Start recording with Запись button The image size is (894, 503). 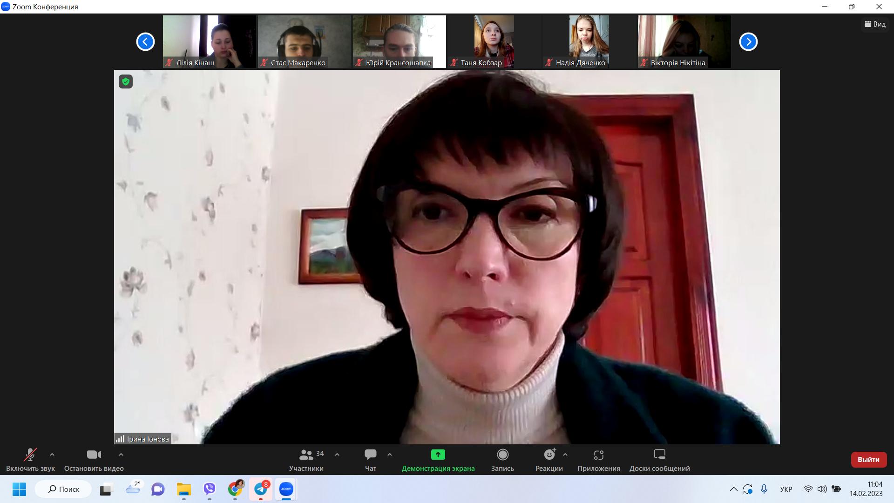(x=502, y=459)
